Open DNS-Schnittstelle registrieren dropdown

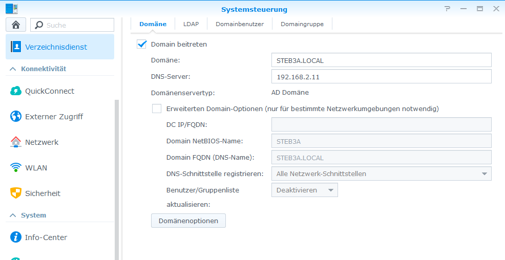pyautogui.click(x=382, y=174)
